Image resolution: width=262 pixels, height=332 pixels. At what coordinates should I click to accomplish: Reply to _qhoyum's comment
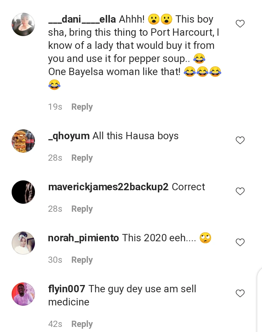[x=82, y=158]
